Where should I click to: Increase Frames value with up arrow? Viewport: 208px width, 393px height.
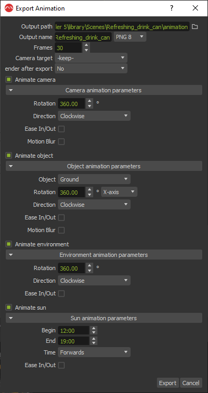click(x=86, y=45)
